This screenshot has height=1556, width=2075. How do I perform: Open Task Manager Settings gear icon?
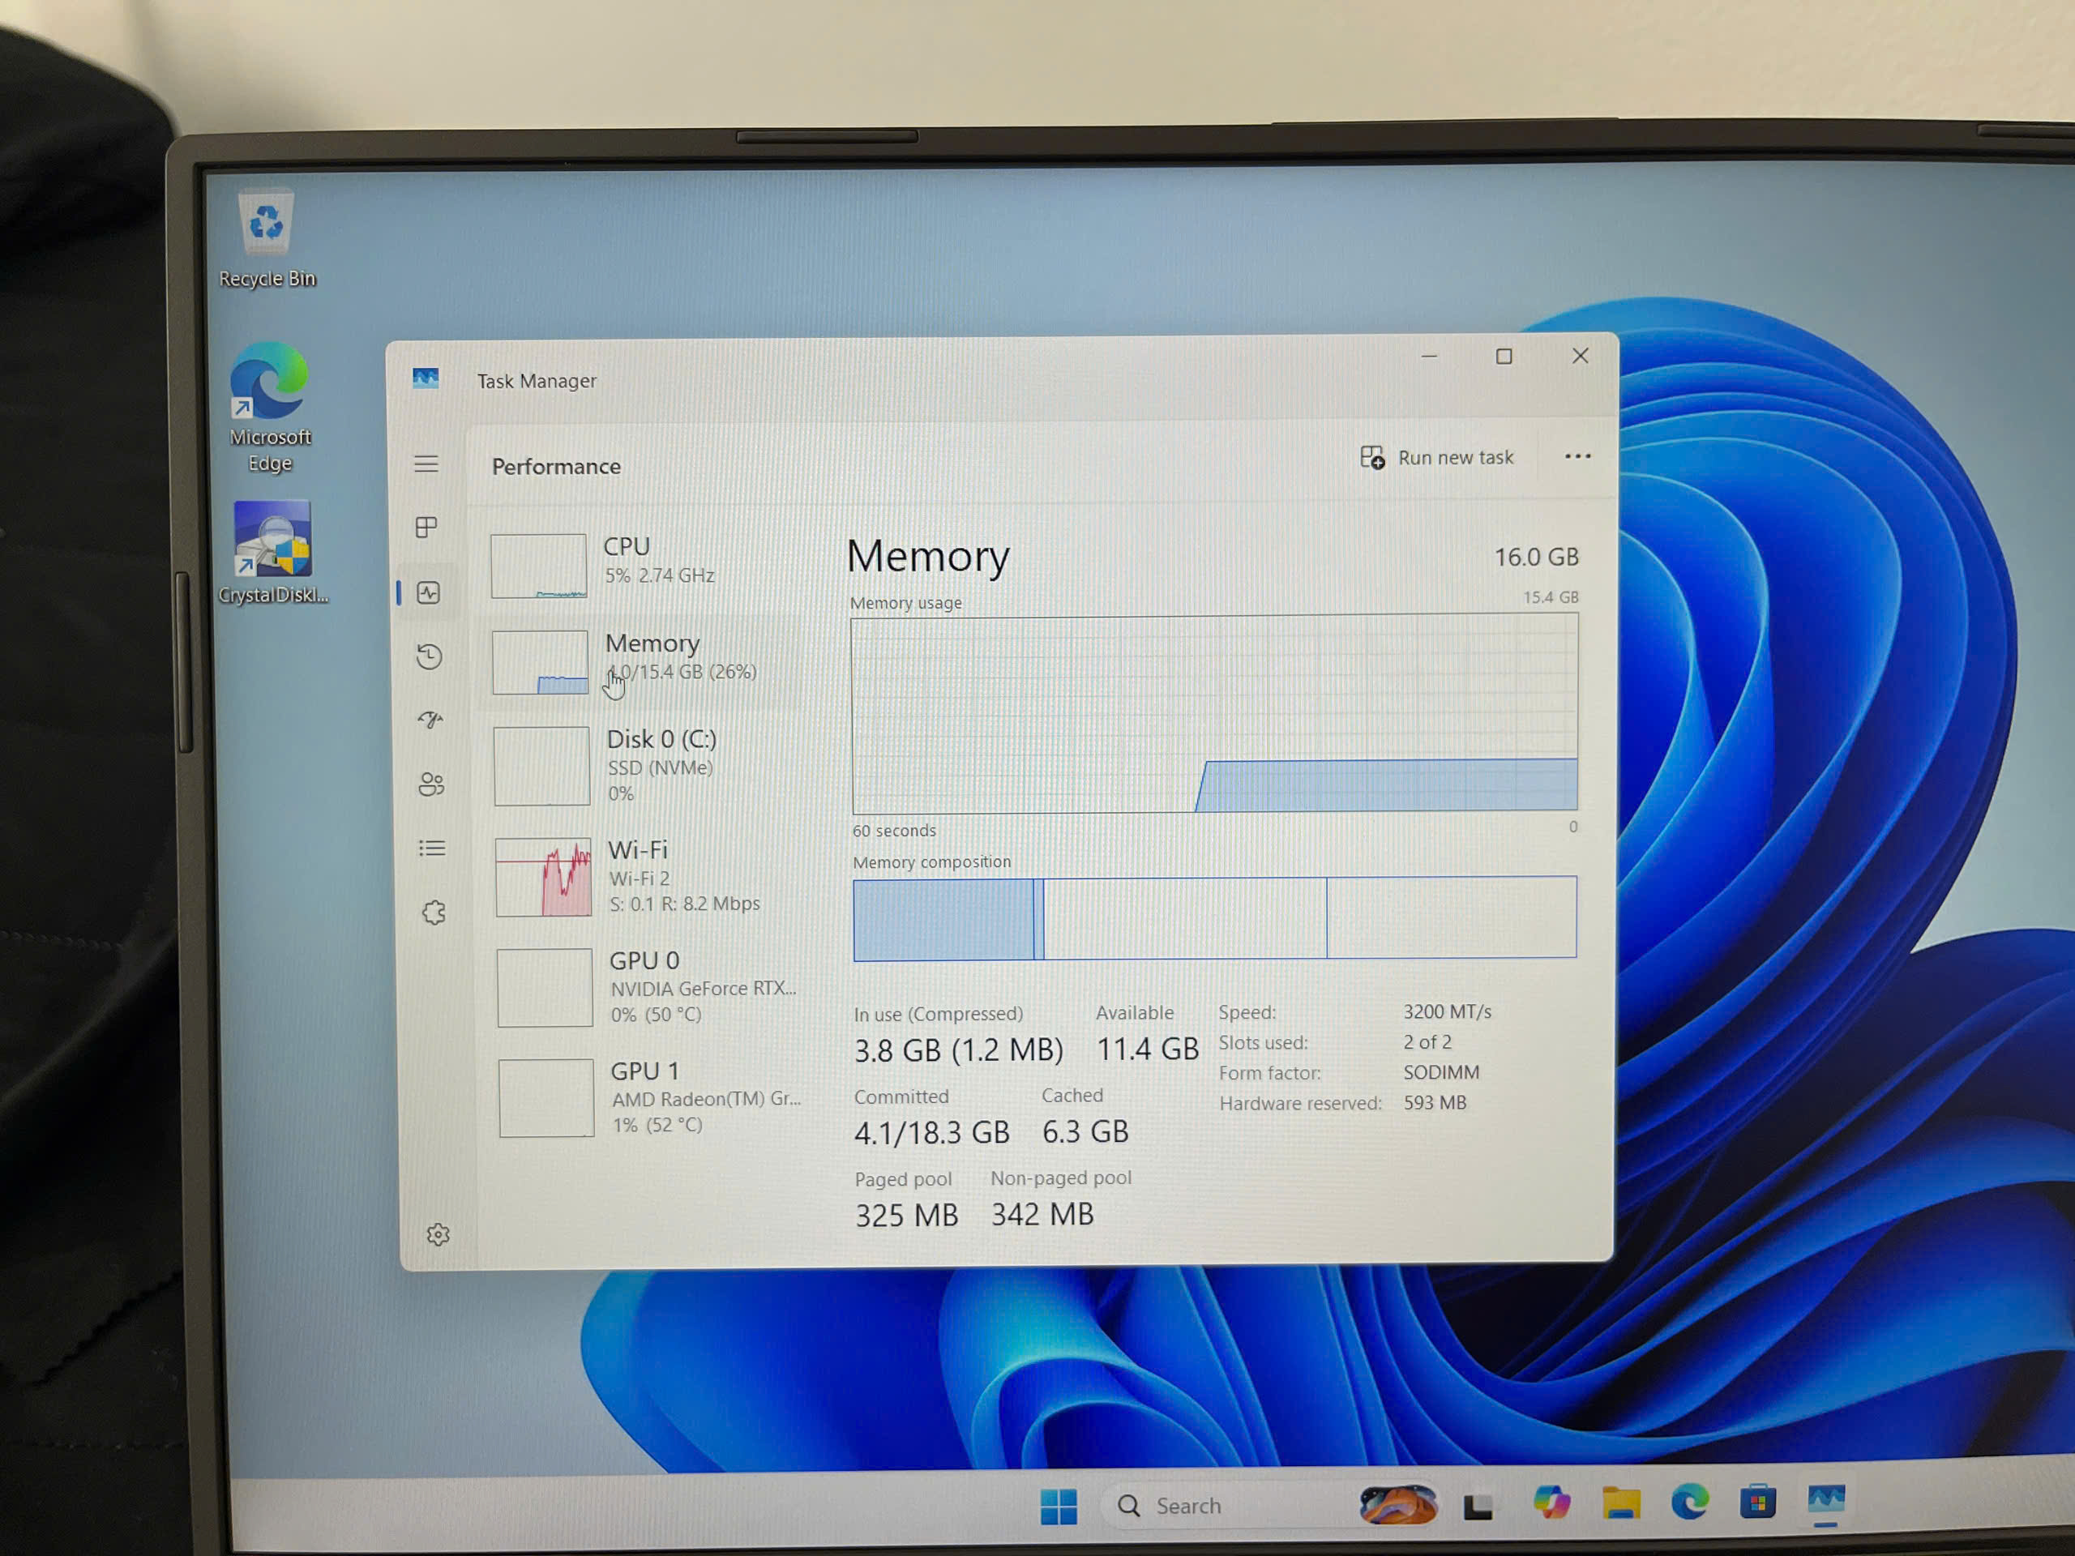pyautogui.click(x=438, y=1234)
